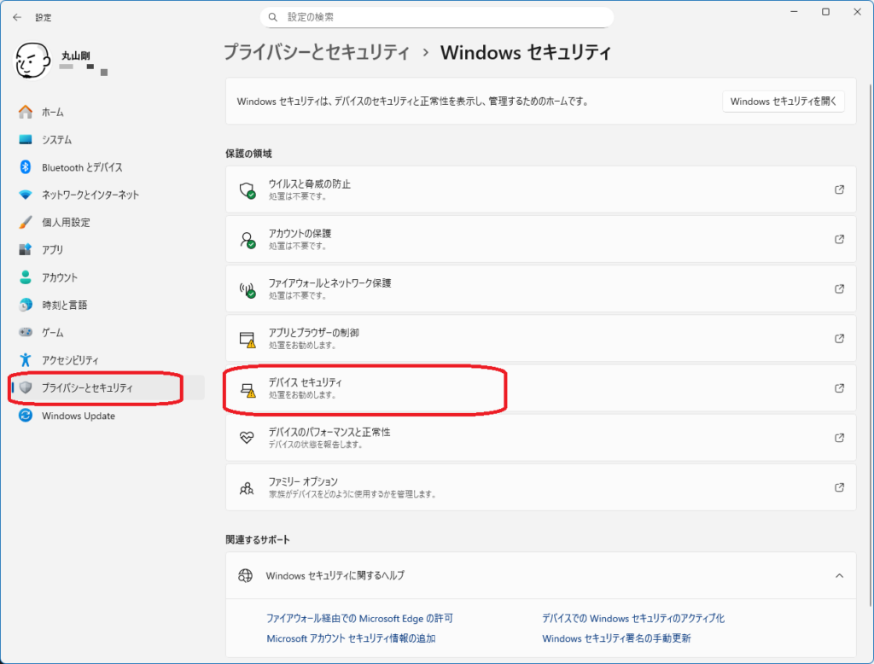The height and width of the screenshot is (664, 874).
Task: Open external link icon for アカウントの保護
Action: (x=839, y=239)
